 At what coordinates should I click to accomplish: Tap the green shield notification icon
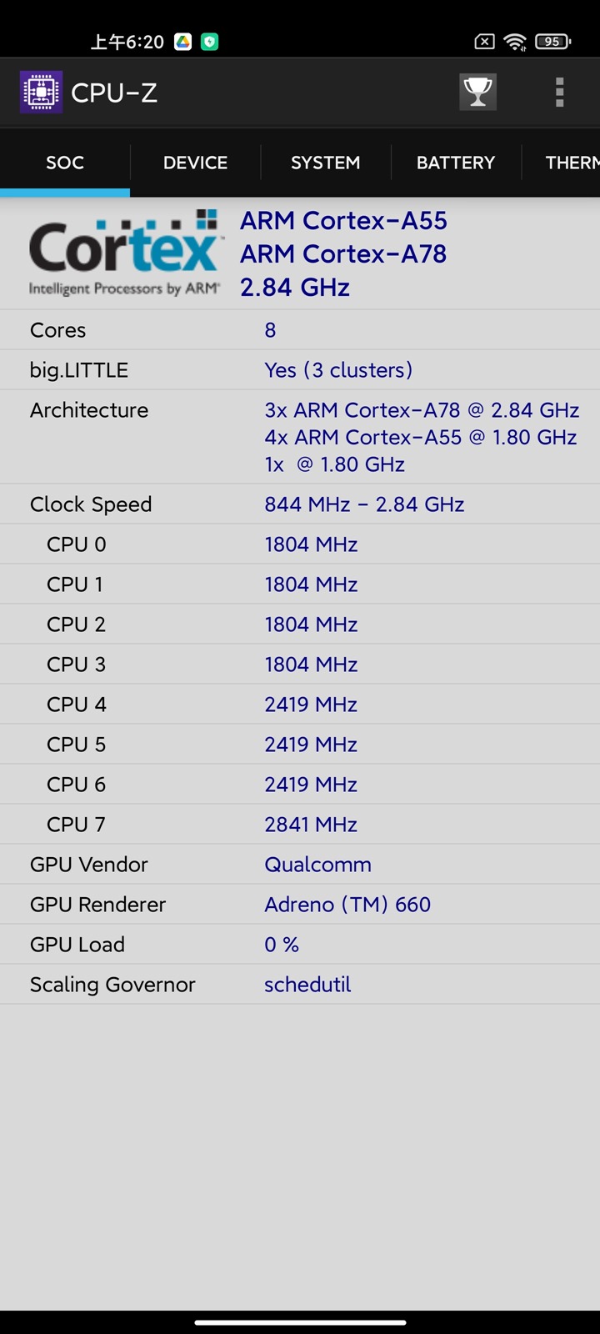click(210, 42)
